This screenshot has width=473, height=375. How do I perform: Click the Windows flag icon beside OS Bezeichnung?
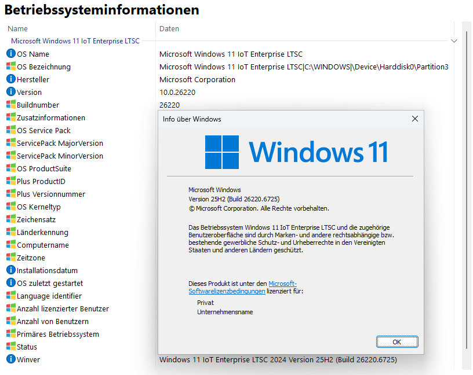[11, 67]
